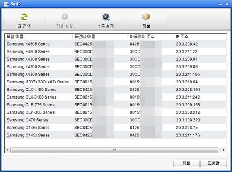The image size is (232, 172).
Task: Sort by the 모델 이름 column header
Action: click(38, 37)
